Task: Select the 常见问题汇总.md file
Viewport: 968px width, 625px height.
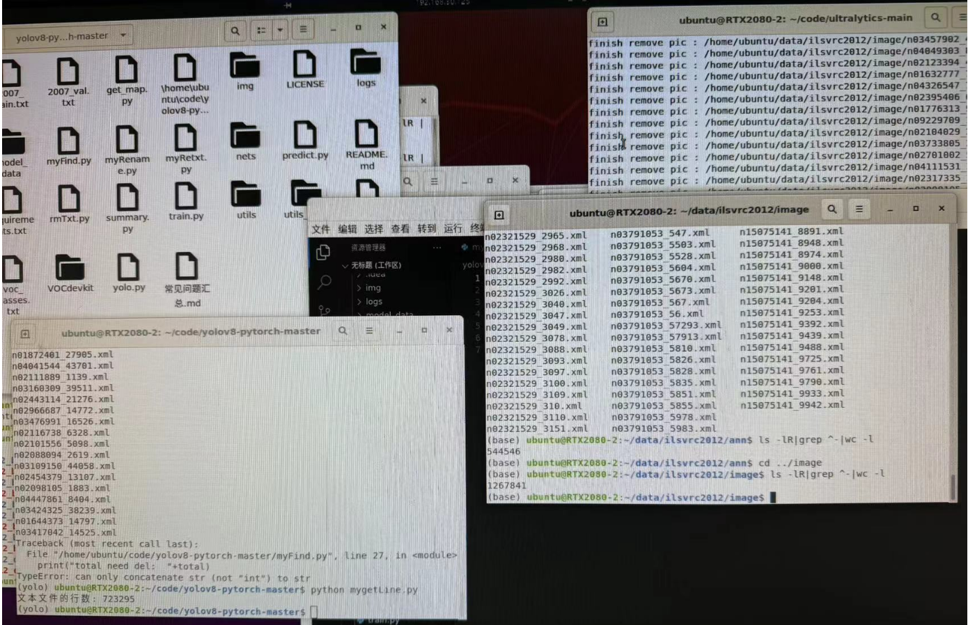Action: 187,280
